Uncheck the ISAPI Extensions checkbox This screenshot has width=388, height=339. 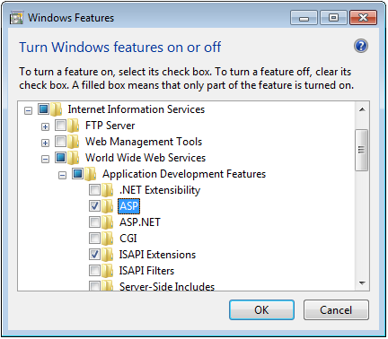[95, 255]
